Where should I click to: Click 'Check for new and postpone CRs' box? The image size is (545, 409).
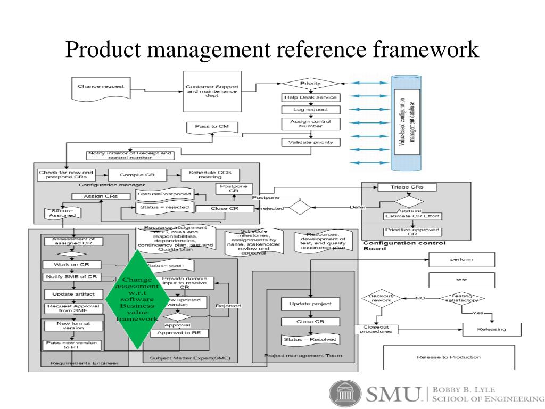click(x=66, y=175)
